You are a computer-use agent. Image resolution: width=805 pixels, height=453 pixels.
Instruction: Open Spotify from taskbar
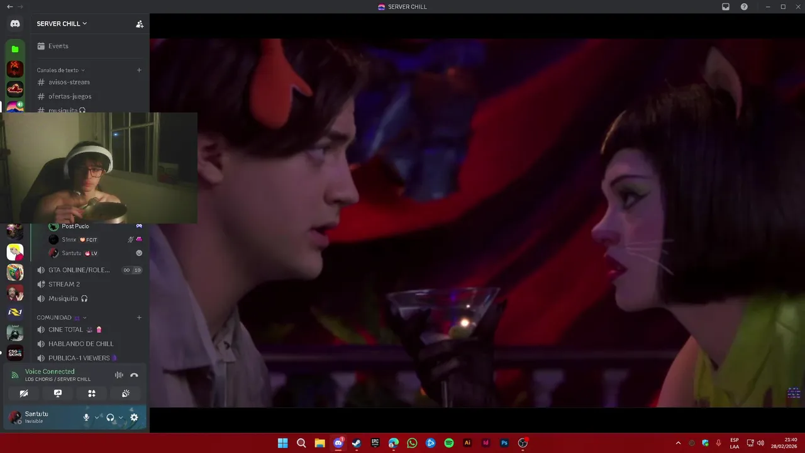449,443
